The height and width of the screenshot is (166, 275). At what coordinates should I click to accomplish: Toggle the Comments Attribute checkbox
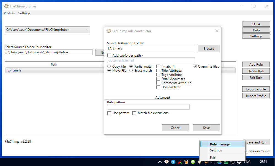tap(158, 83)
